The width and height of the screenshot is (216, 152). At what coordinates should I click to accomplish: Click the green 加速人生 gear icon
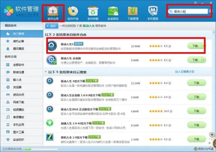[50, 123]
